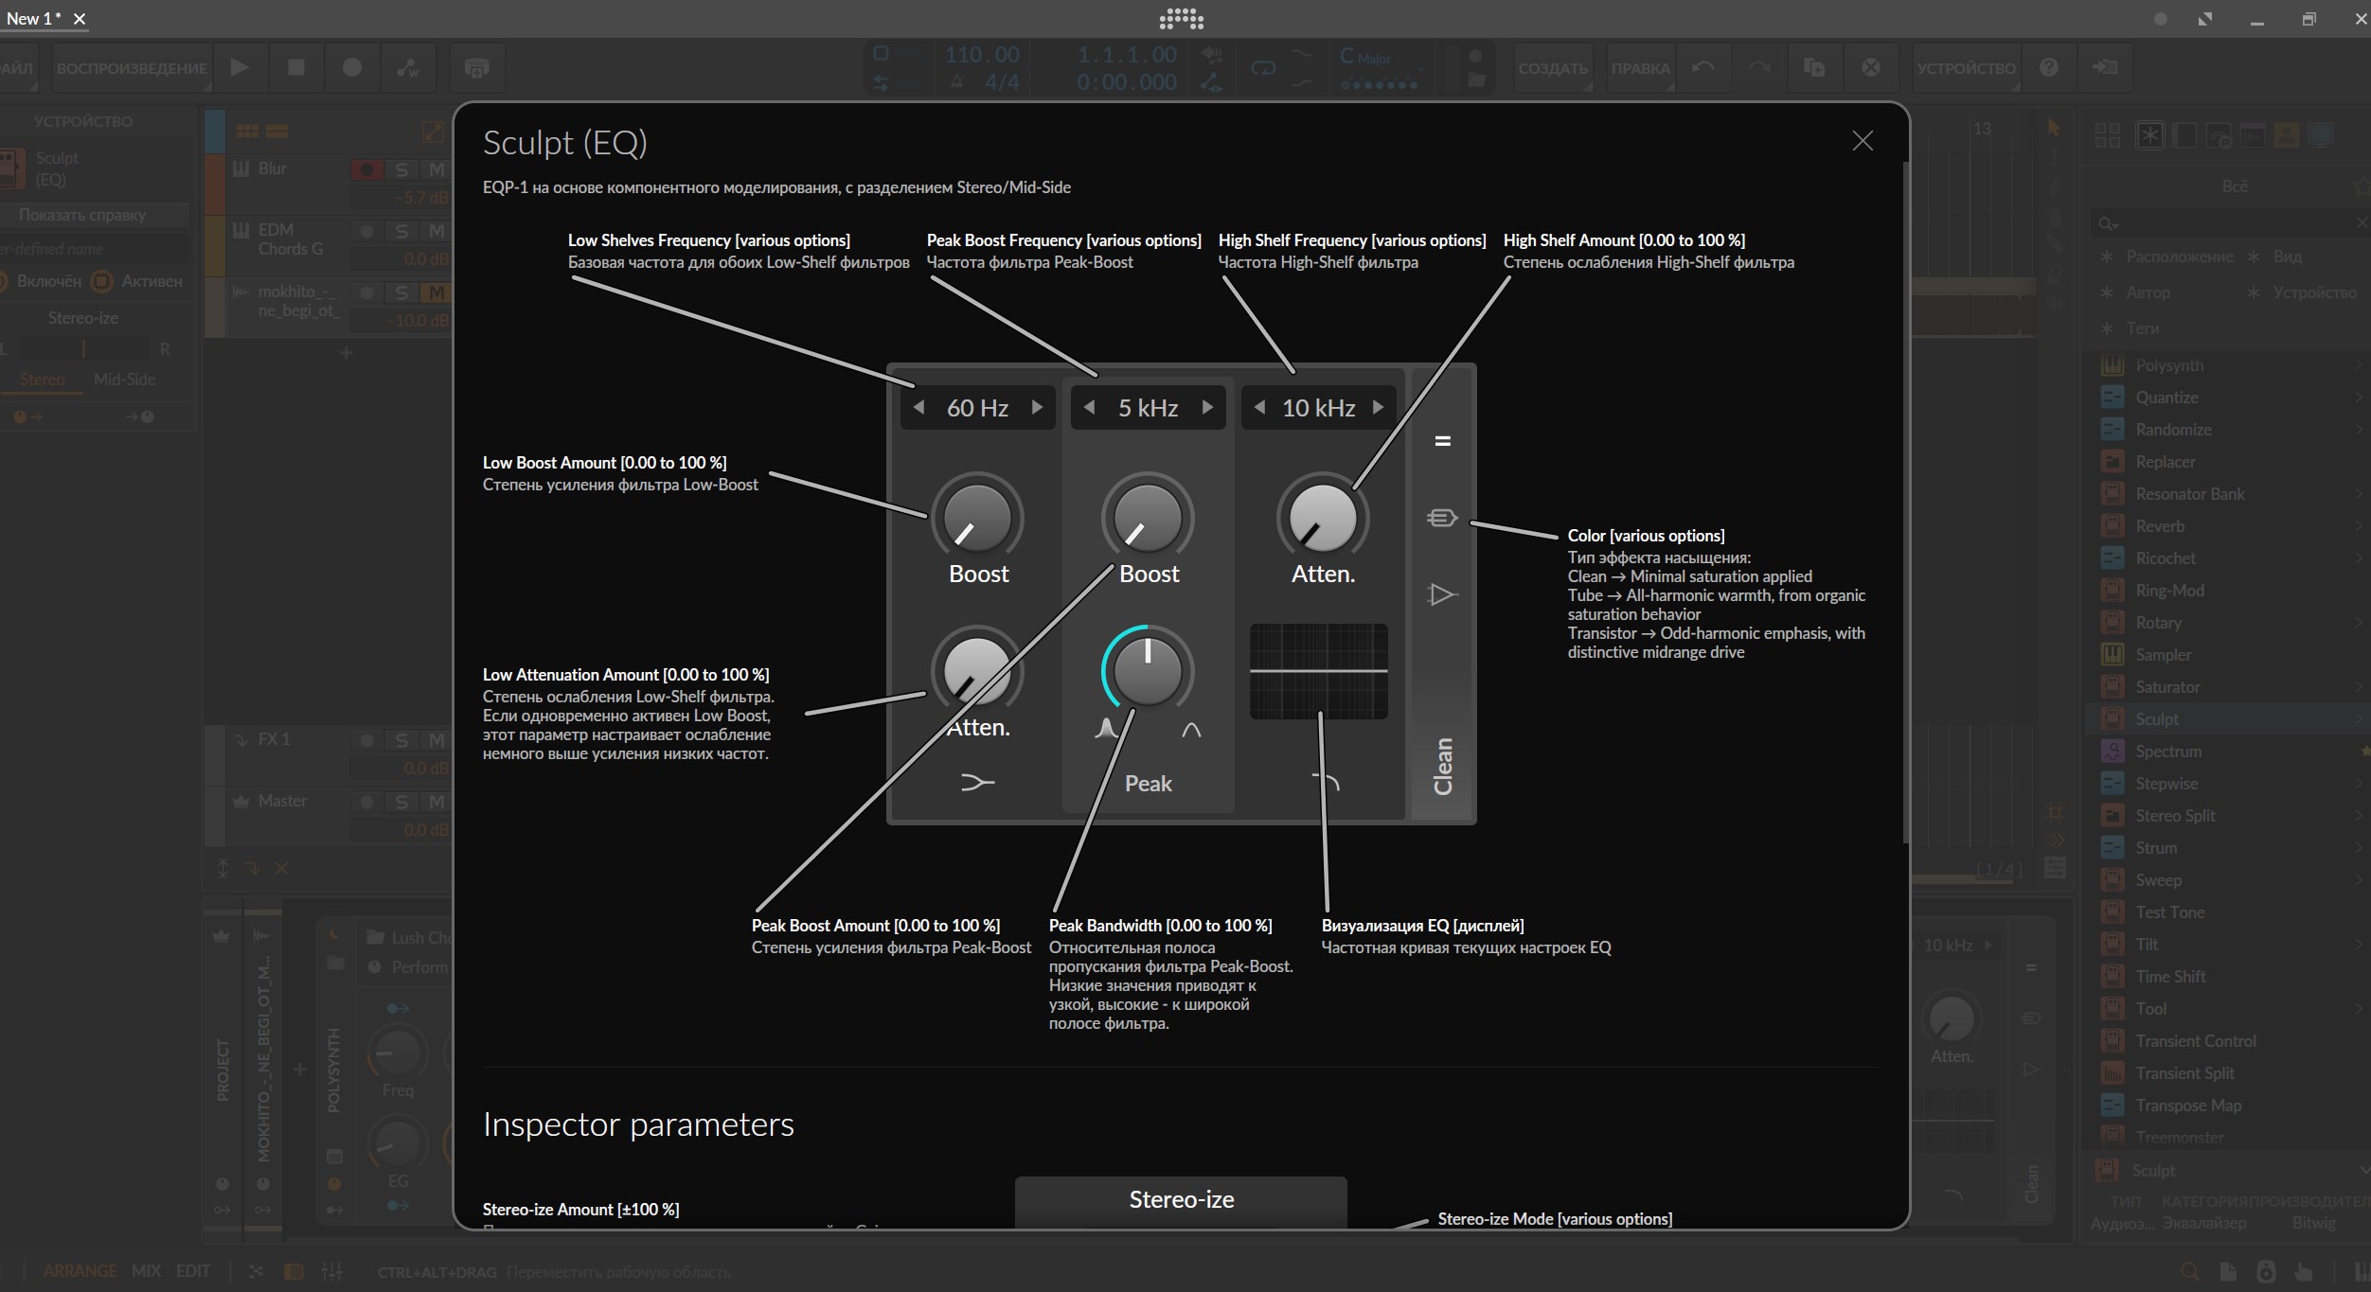Screen dimensions: 2371x1292
Task: Open the ПРАВКА menu
Action: 1641,68
